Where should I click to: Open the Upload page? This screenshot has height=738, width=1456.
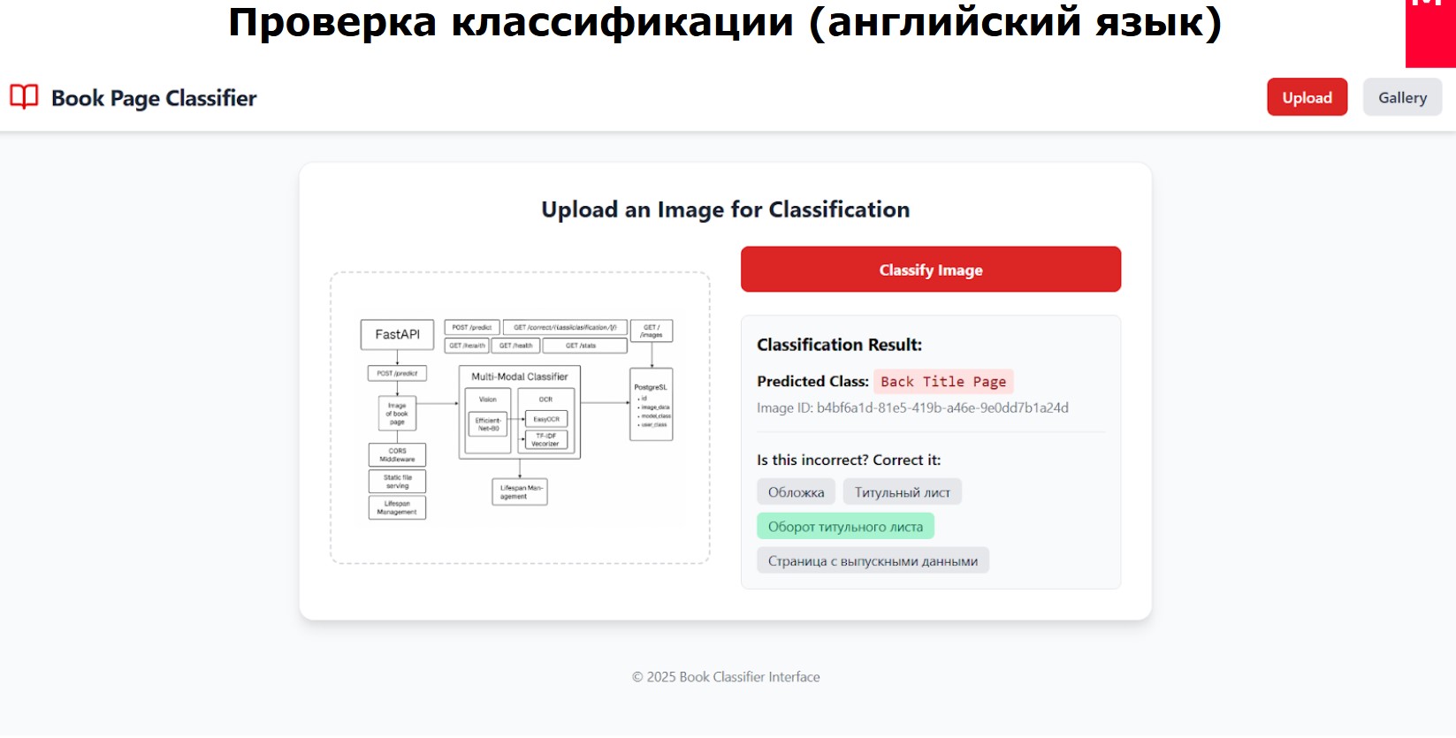click(1307, 97)
